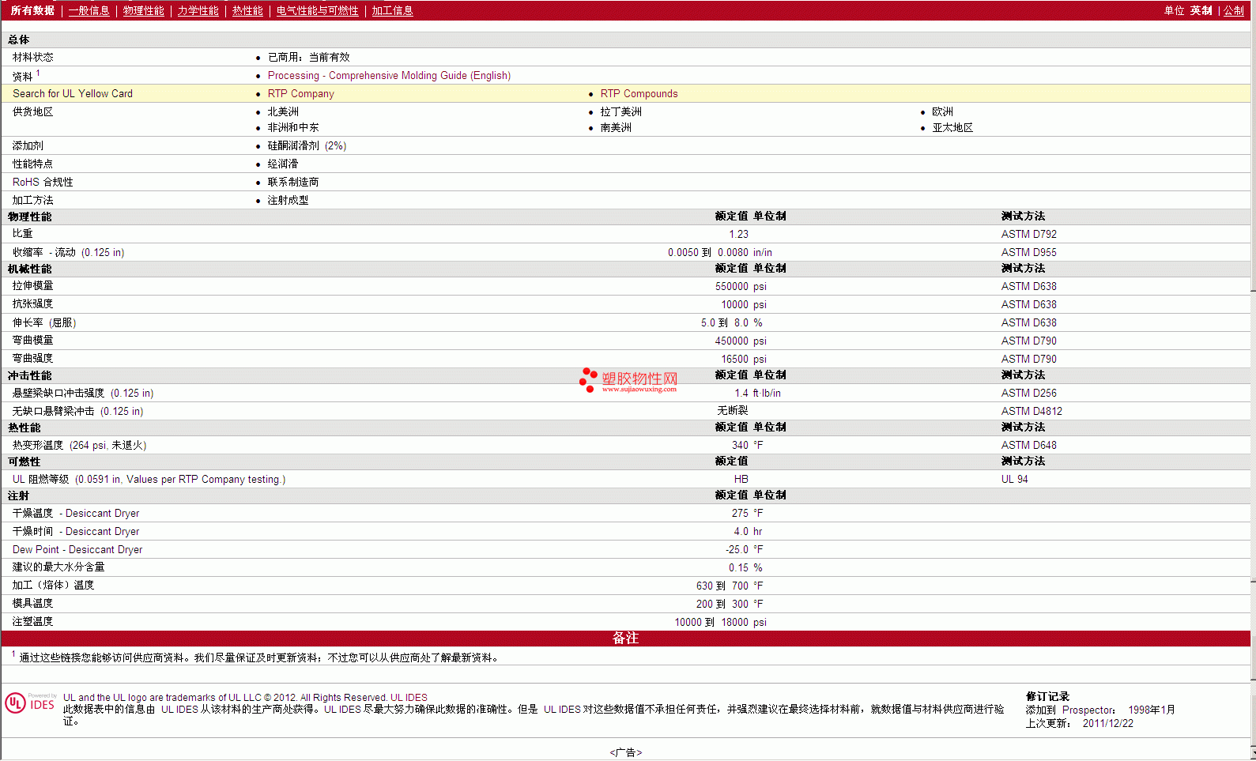The height and width of the screenshot is (761, 1256).
Task: Click 建议的最大水分含量 row label
Action: click(58, 567)
